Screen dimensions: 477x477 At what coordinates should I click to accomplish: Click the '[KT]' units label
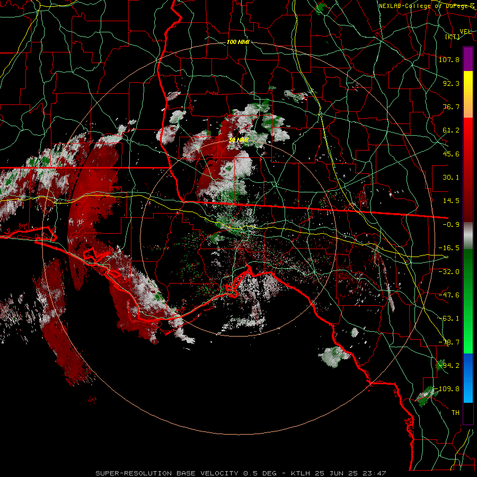coord(453,37)
